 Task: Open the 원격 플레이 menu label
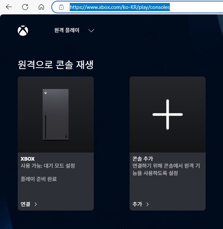pos(67,30)
